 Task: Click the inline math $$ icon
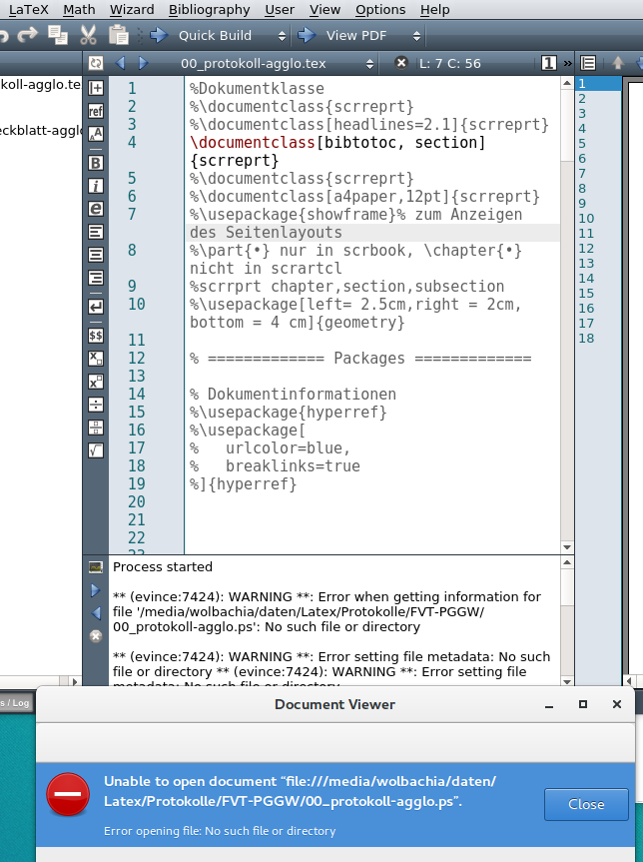tap(96, 335)
